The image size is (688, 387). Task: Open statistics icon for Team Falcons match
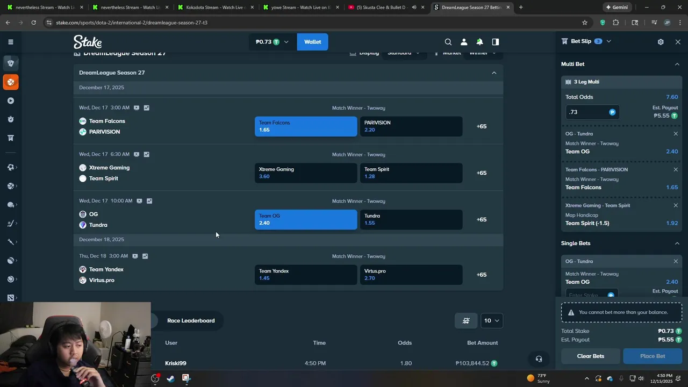coord(146,107)
